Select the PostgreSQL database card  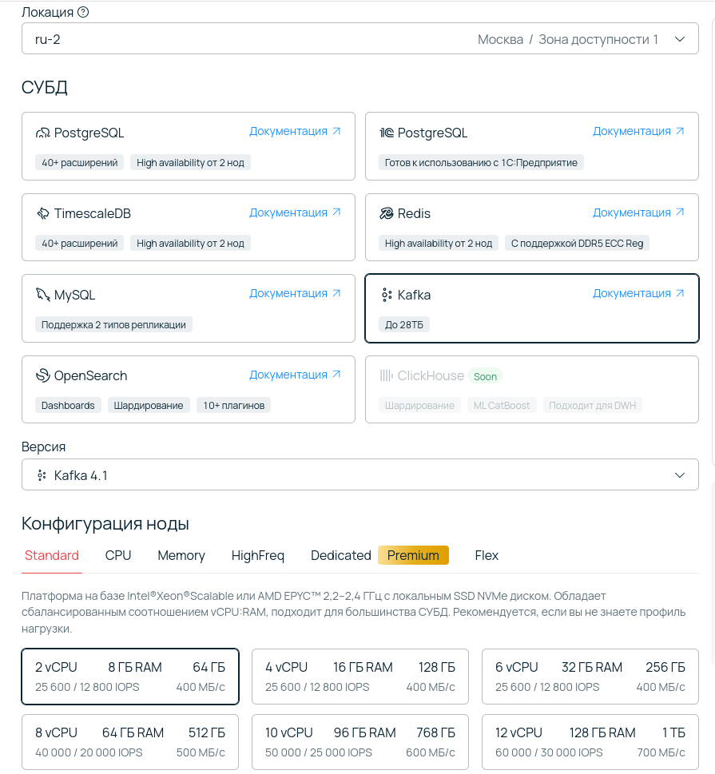pyautogui.click(x=188, y=146)
